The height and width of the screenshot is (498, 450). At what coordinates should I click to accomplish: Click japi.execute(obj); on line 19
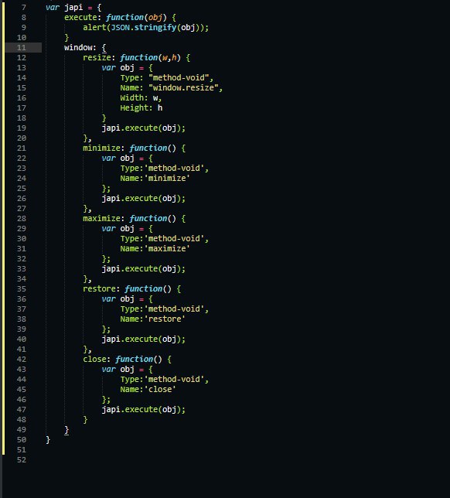click(144, 128)
